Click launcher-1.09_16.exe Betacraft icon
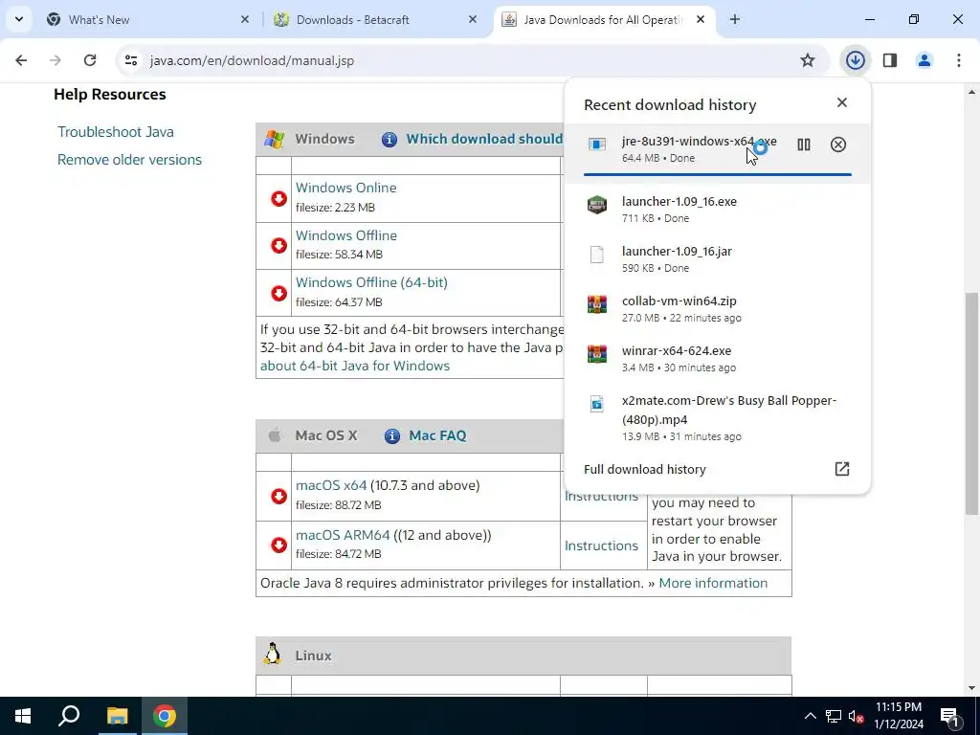Screen dimensions: 980x735 click(597, 205)
